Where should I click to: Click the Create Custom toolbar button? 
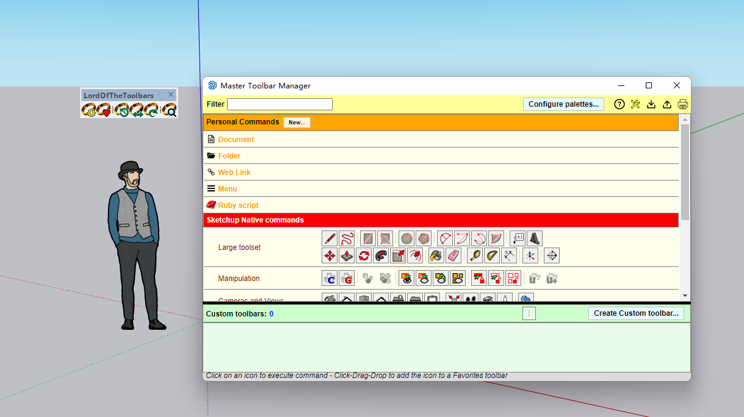pos(636,313)
